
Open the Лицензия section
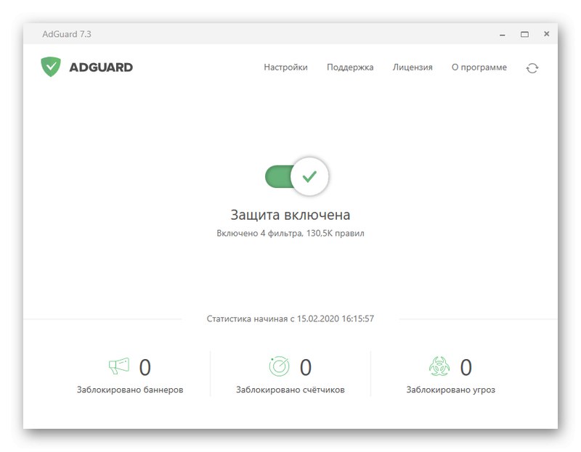click(413, 67)
